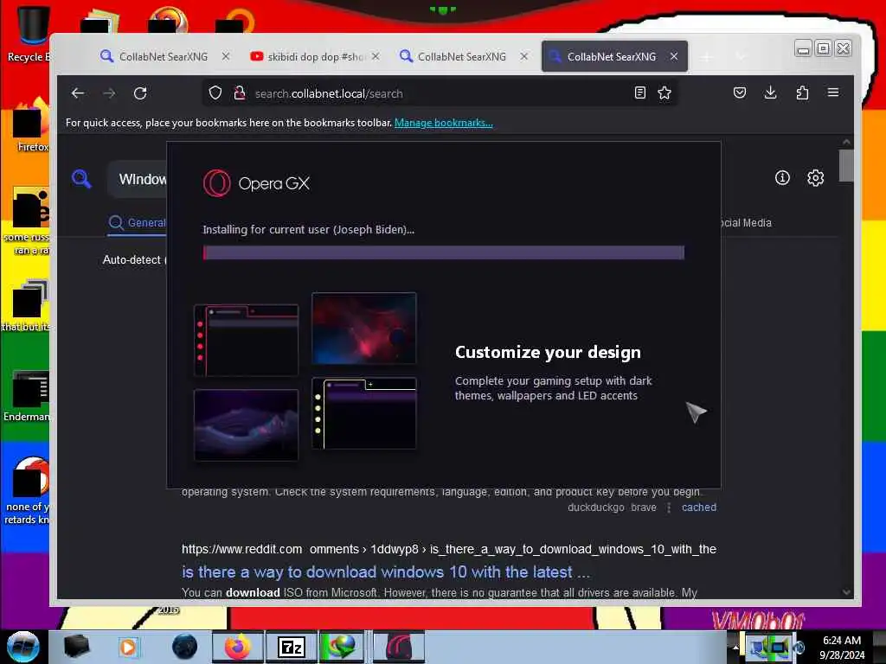Click the browser vertical scrollbar thumb
886x664 pixels.
click(846, 165)
